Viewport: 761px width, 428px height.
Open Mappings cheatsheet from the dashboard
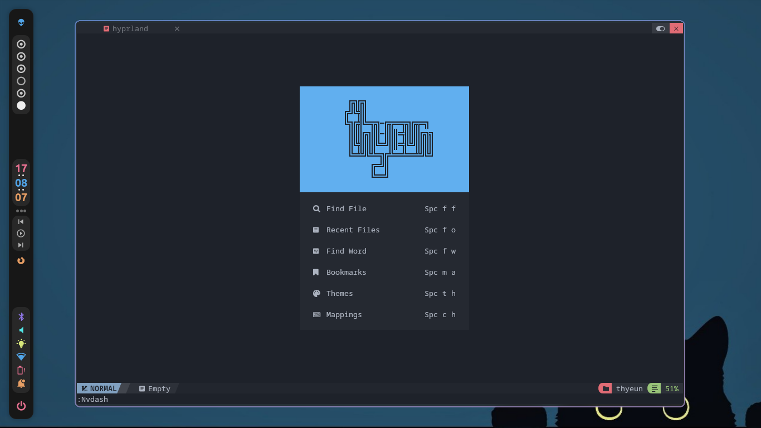(x=384, y=314)
